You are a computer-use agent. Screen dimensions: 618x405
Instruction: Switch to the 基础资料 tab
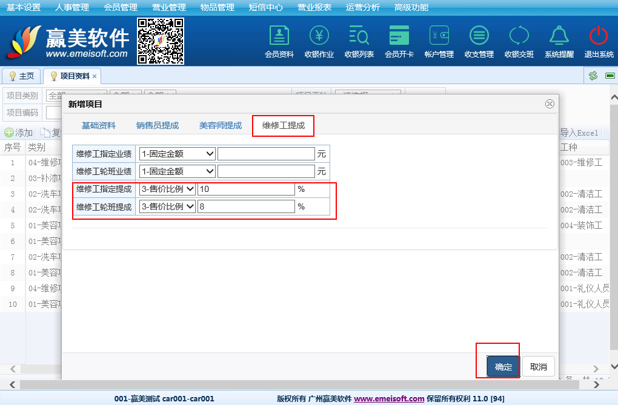(99, 125)
